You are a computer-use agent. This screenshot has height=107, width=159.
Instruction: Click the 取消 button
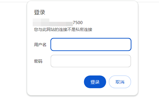click(x=120, y=82)
